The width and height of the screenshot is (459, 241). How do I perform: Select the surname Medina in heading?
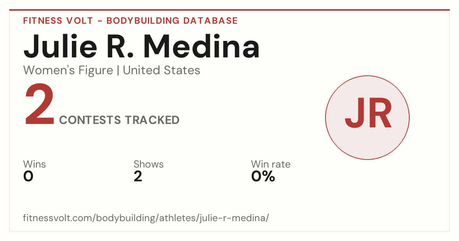[x=202, y=47]
